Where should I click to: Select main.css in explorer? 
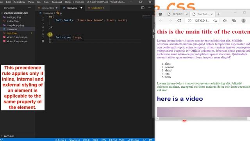pyautogui.click(x=12, y=29)
